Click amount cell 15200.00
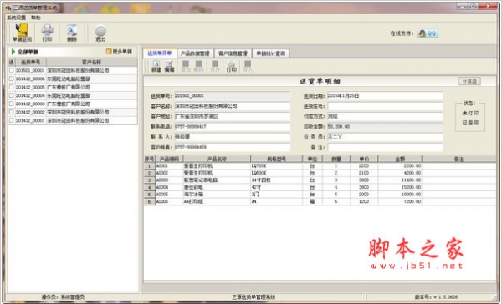502x304 pixels. [x=400, y=187]
